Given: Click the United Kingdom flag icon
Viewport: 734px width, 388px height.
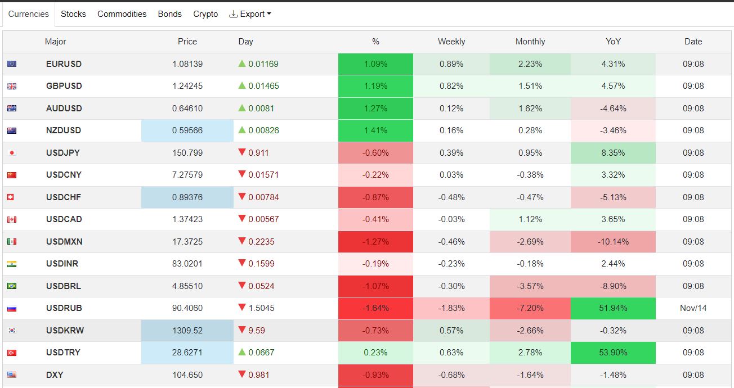Looking at the screenshot, I should (x=12, y=86).
